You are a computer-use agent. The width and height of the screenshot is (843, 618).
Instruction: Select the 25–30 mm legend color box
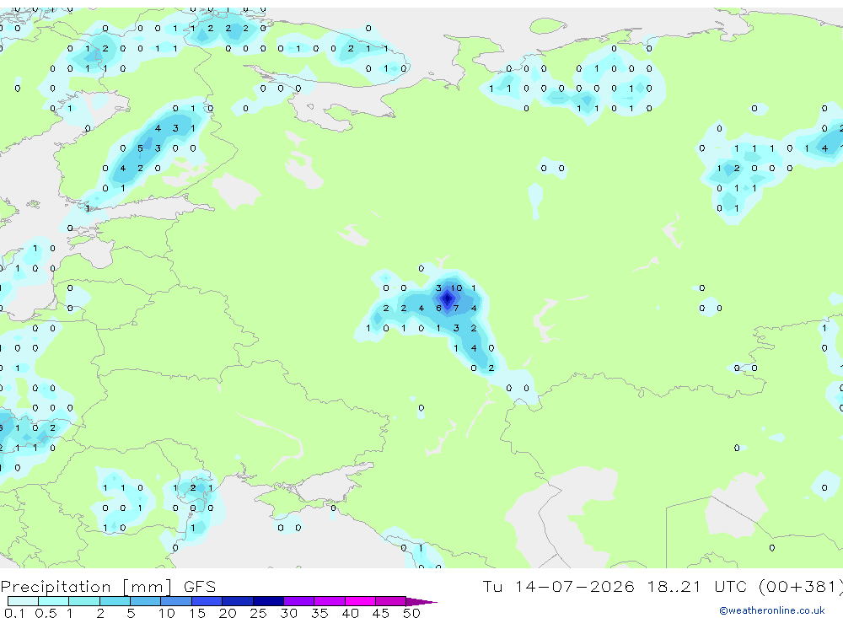pos(268,601)
